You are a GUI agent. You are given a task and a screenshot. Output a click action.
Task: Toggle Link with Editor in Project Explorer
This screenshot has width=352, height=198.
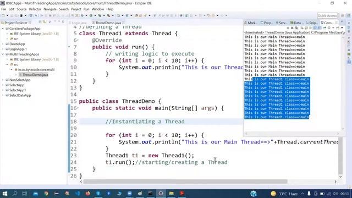point(44,22)
